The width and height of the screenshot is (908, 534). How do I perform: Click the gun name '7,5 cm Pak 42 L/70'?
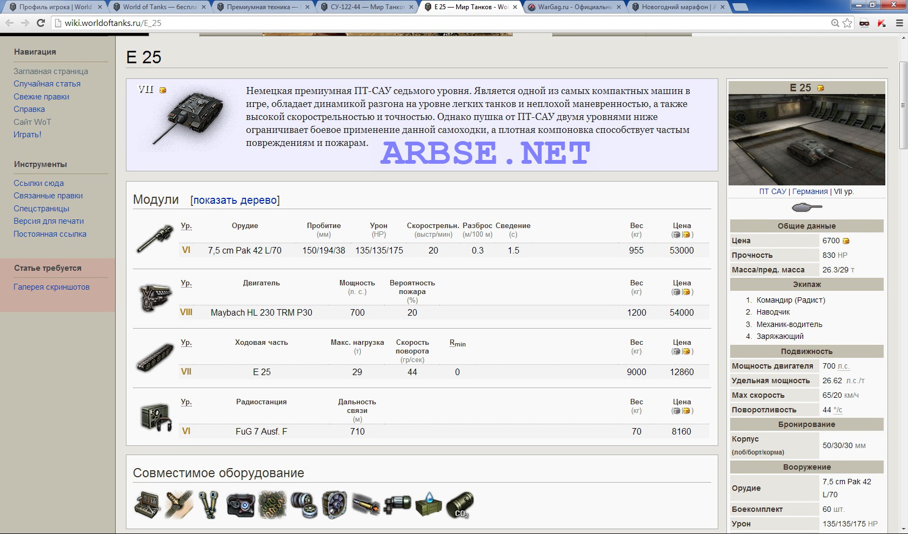point(245,251)
